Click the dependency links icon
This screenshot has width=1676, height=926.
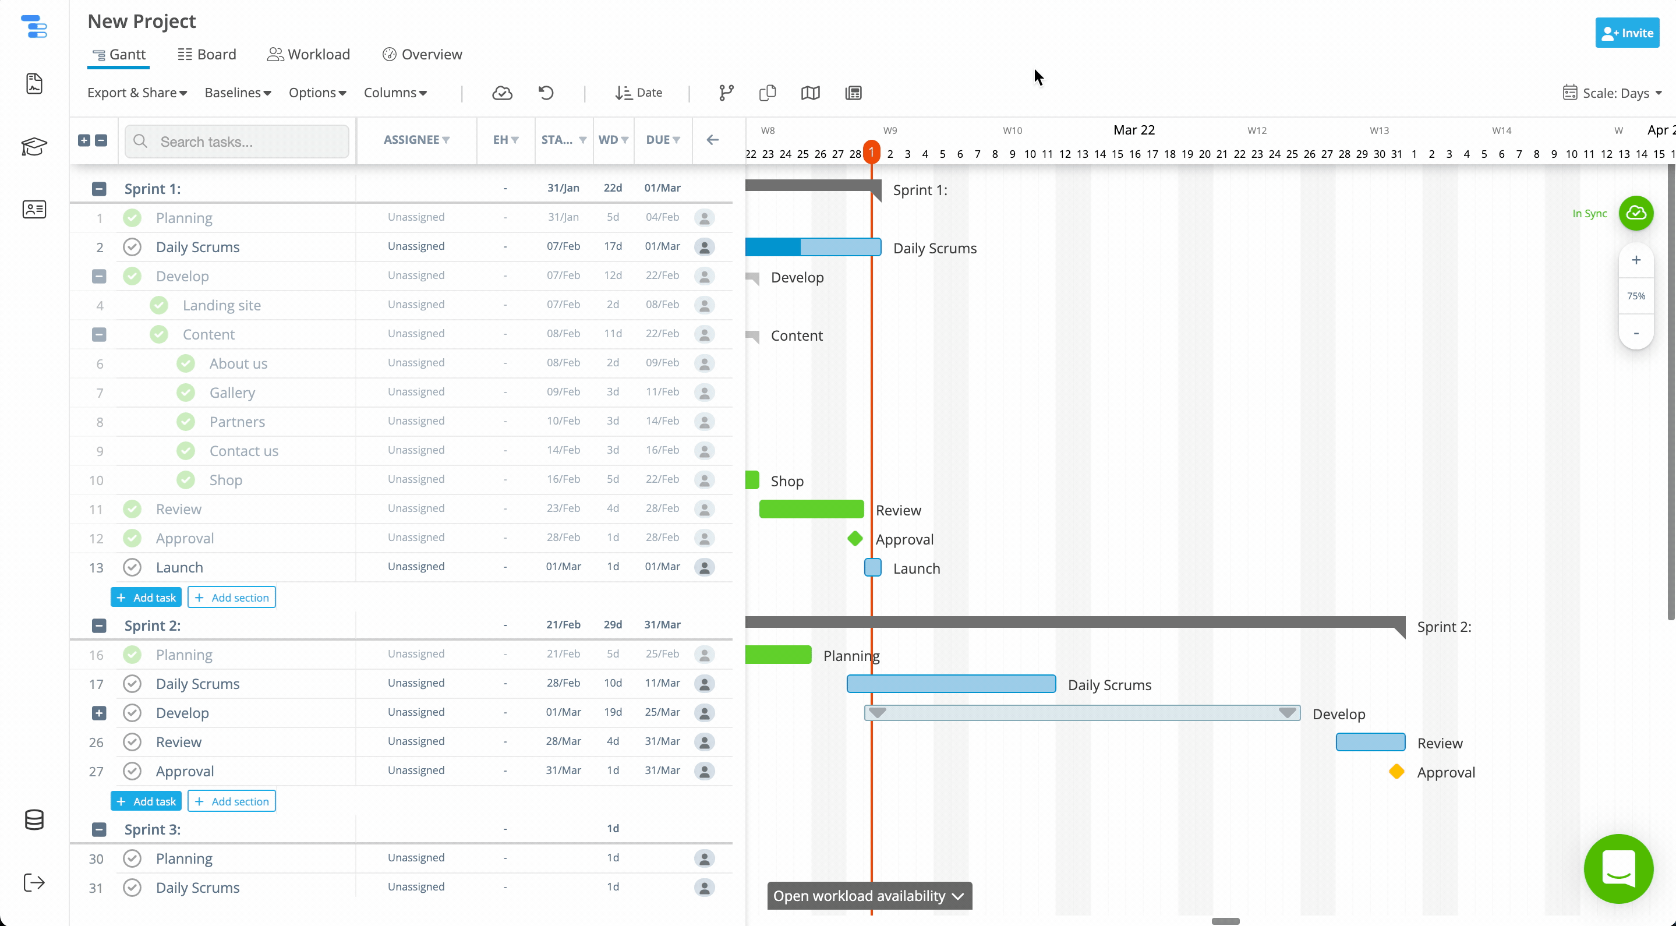(725, 93)
